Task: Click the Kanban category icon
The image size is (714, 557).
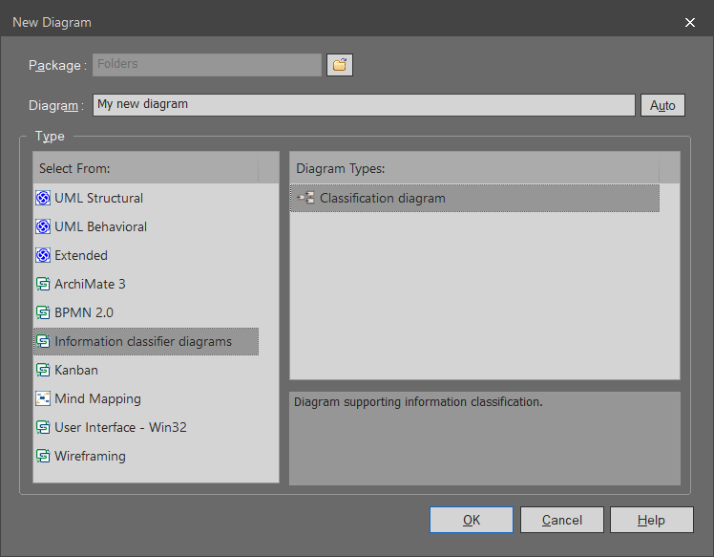Action: (43, 371)
